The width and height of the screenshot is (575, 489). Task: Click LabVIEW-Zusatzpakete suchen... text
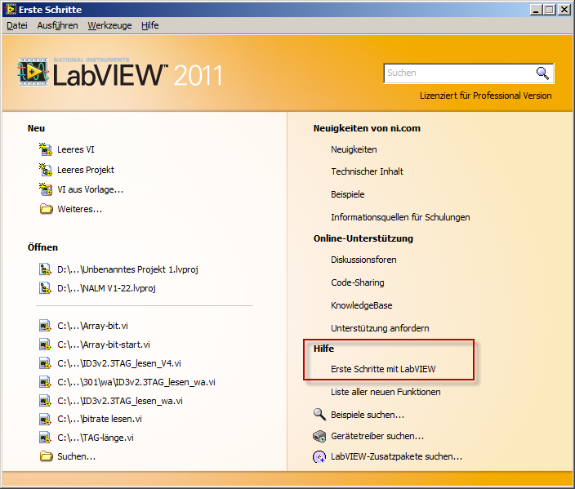click(396, 456)
